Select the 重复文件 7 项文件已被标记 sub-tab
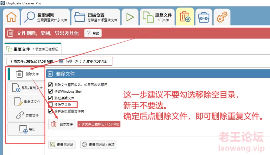 tap(33, 49)
